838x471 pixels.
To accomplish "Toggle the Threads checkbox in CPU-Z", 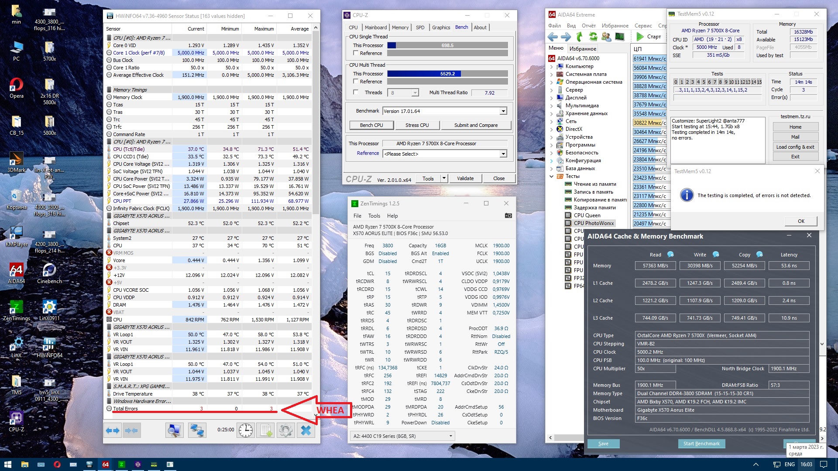I will (356, 92).
